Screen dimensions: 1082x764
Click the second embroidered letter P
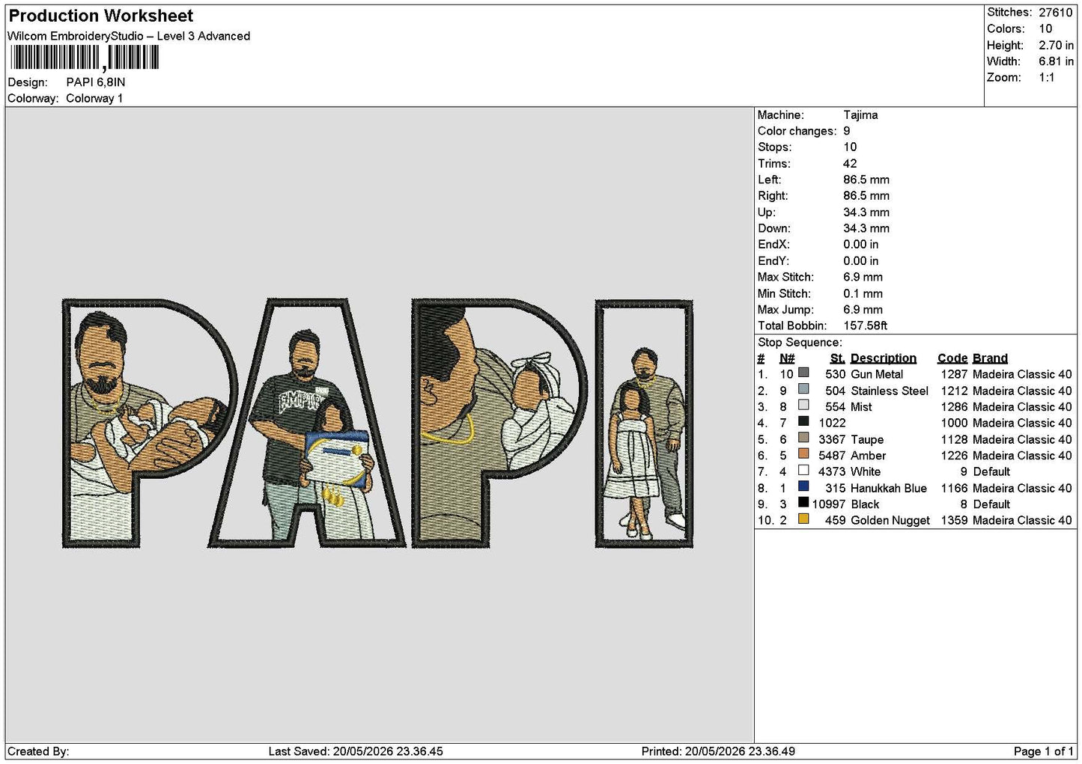tap(499, 423)
